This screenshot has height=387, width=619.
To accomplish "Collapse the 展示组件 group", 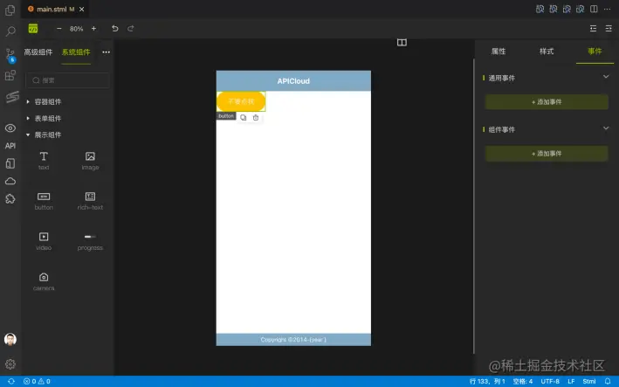I will 47,135.
